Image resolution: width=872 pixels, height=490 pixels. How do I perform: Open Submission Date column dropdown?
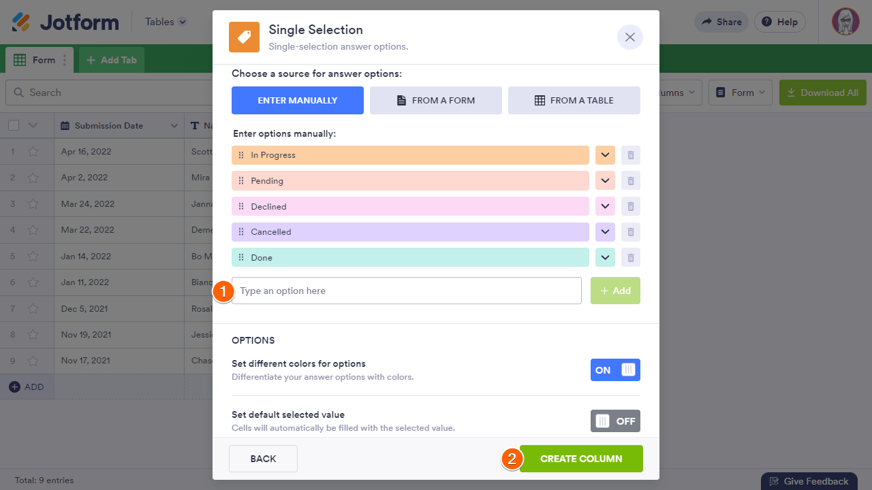(x=174, y=126)
